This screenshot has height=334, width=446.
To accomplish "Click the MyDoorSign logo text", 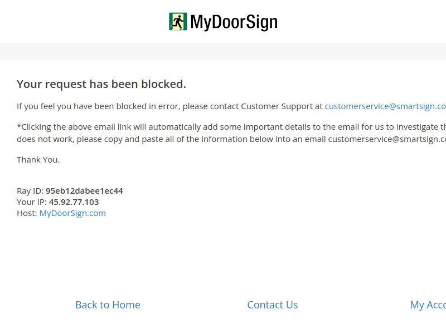I will 234,22.
